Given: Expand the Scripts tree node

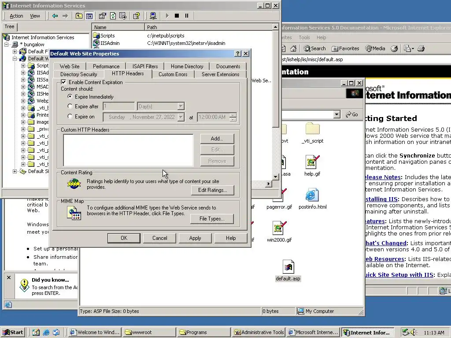Looking at the screenshot, I should click(x=23, y=66).
